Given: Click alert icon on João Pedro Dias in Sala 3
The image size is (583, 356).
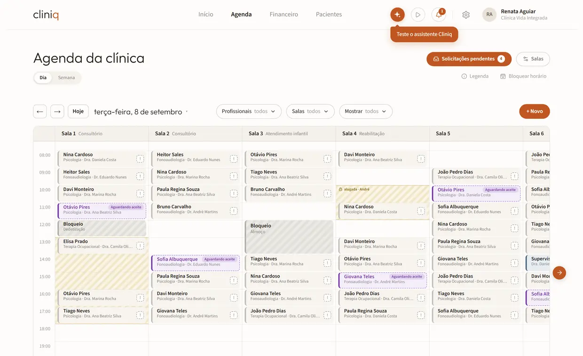Looking at the screenshot, I should click(327, 315).
